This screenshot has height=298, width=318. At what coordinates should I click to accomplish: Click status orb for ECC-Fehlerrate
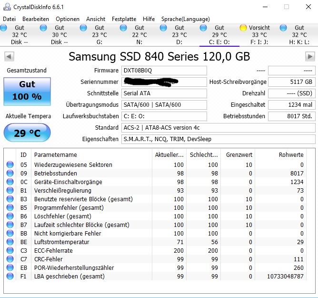click(10, 250)
